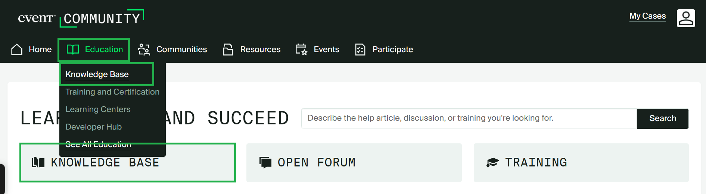
Task: Click the Cvent Community logo
Action: [81, 18]
